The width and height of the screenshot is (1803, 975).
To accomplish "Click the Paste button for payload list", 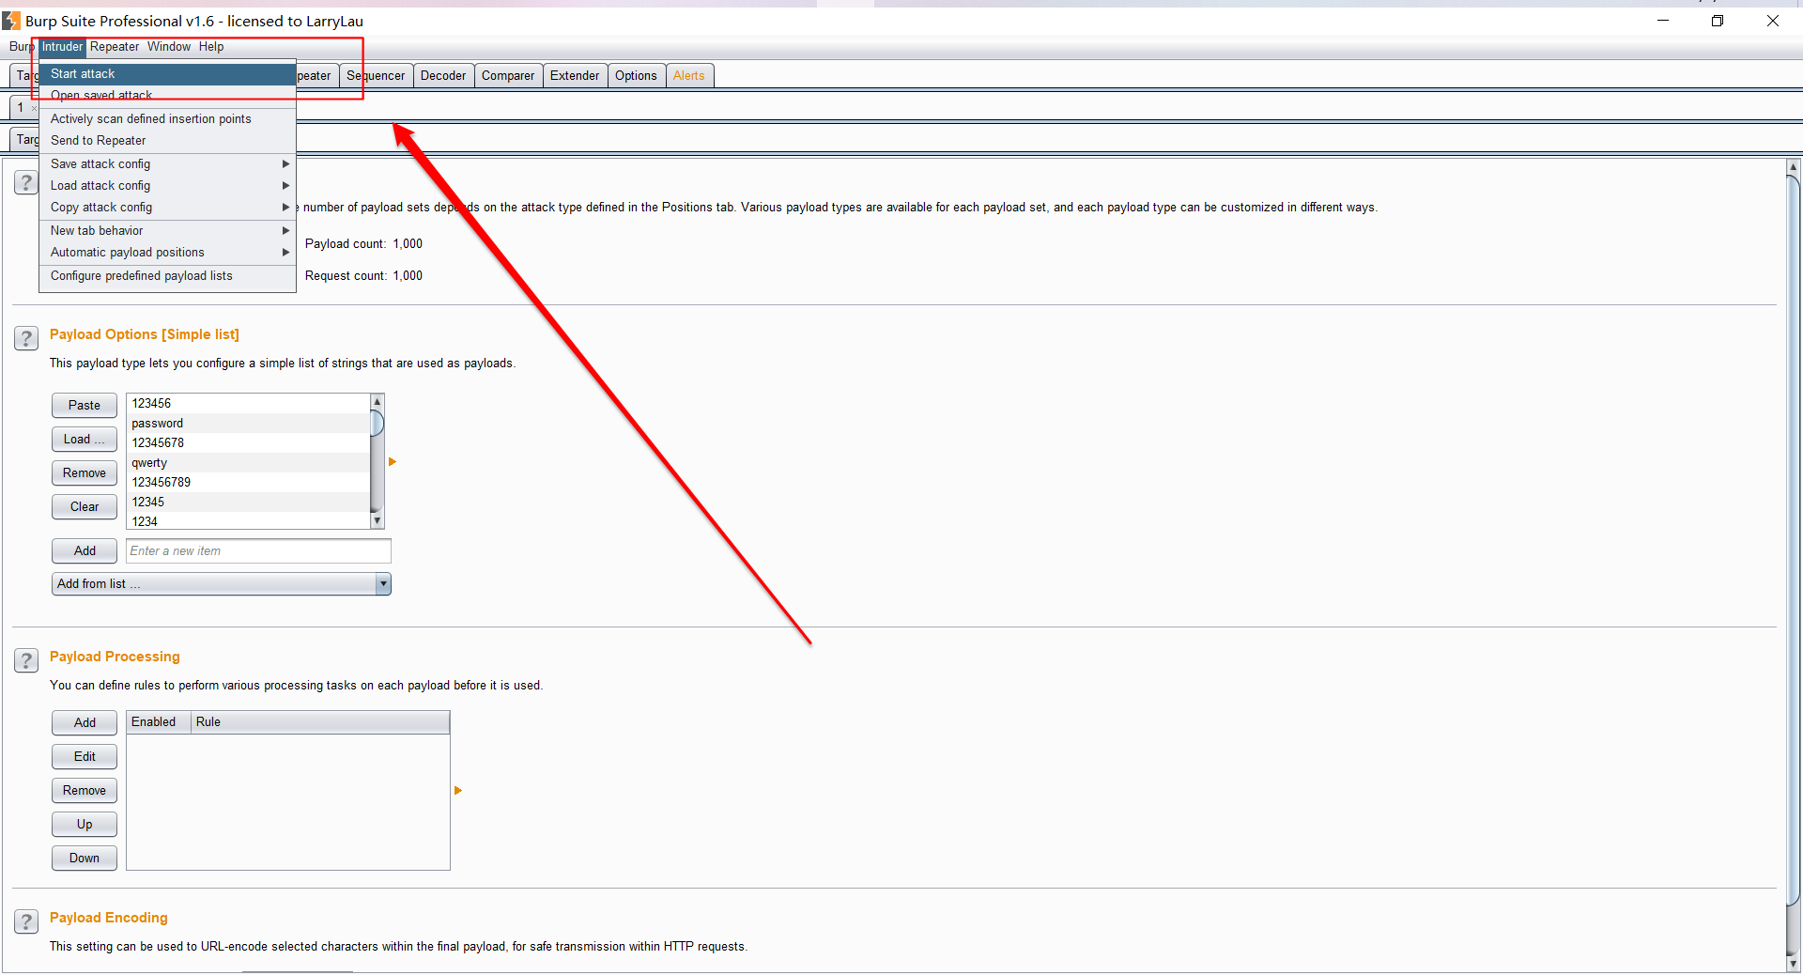I will coord(85,406).
